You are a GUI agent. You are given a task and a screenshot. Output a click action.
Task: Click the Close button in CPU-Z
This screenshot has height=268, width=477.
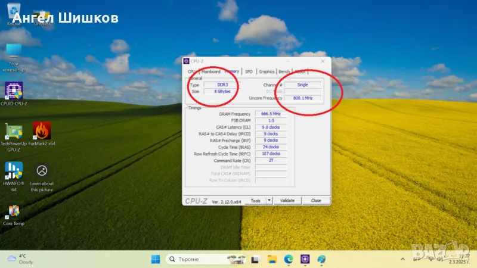[315, 201]
